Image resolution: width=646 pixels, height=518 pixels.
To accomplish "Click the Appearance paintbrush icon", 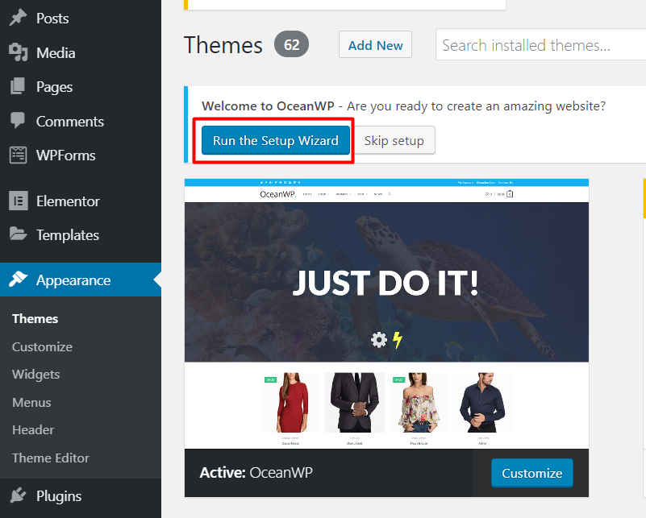I will tap(18, 280).
